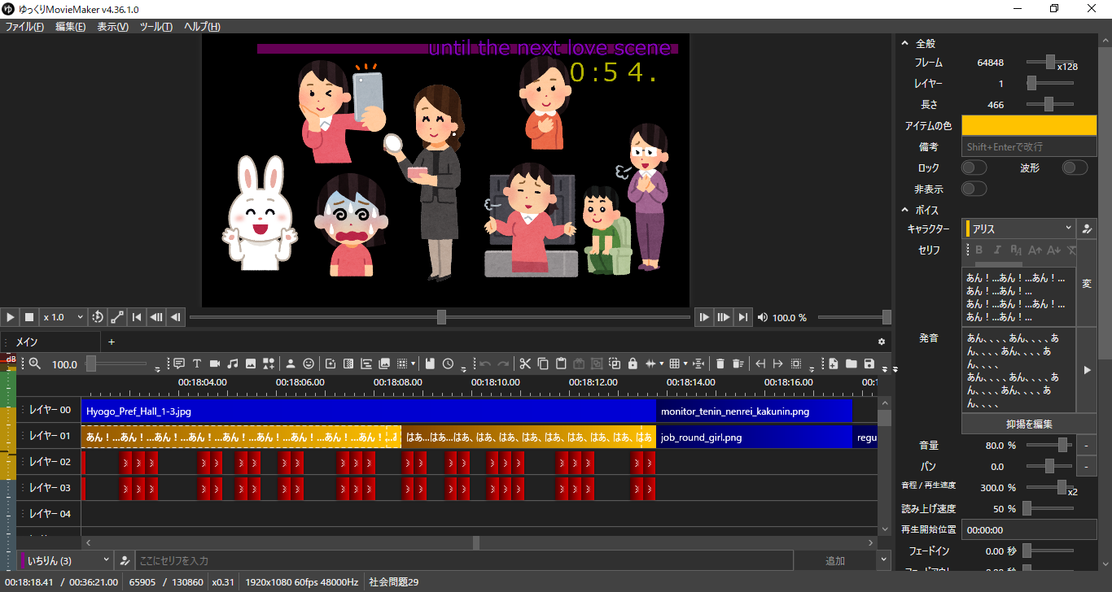The width and height of the screenshot is (1112, 592).
Task: Click the padlock lock icon in timeline toolbar
Action: (633, 363)
